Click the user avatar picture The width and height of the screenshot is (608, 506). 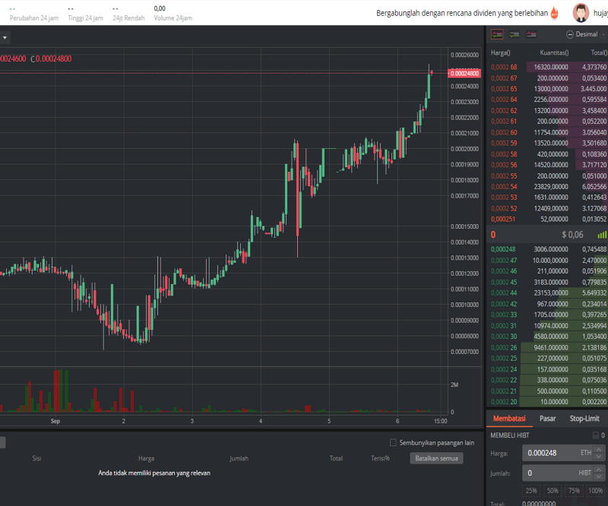click(x=581, y=13)
